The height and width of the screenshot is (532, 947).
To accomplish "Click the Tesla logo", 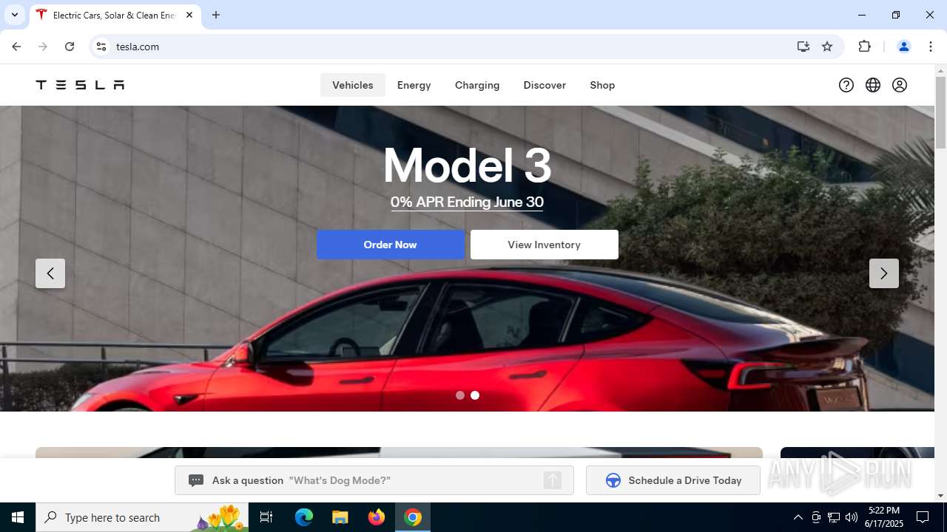I will 80,85.
